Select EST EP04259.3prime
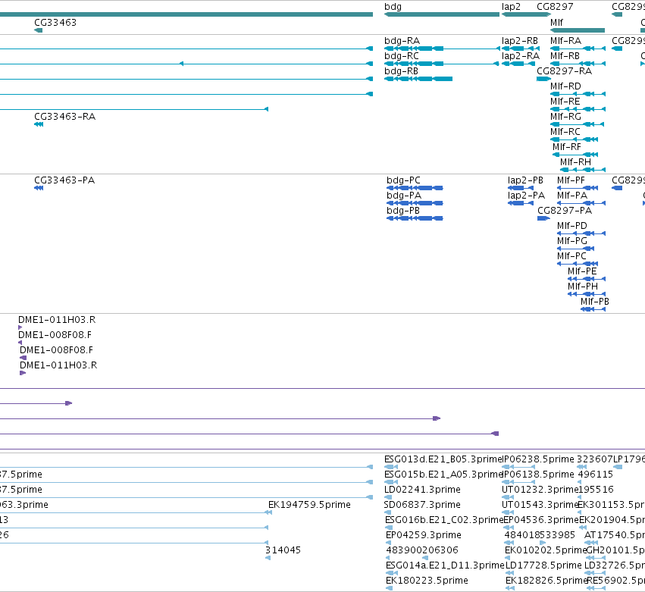645x592 pixels. [x=424, y=536]
